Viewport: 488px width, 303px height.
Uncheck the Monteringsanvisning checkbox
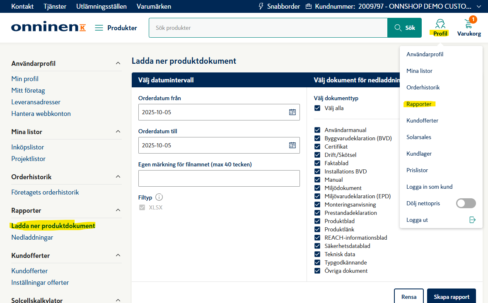(317, 204)
